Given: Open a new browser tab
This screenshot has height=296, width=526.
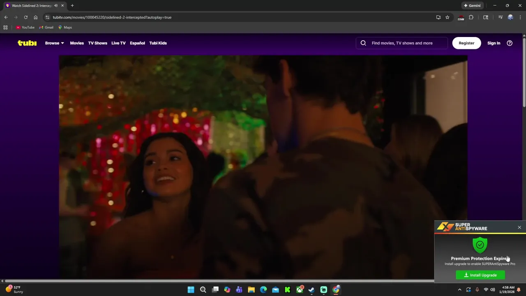Looking at the screenshot, I should pos(72,6).
